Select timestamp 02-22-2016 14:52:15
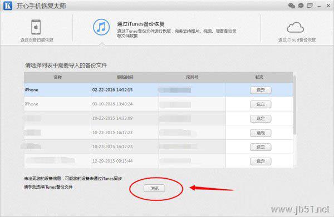 pos(112,90)
